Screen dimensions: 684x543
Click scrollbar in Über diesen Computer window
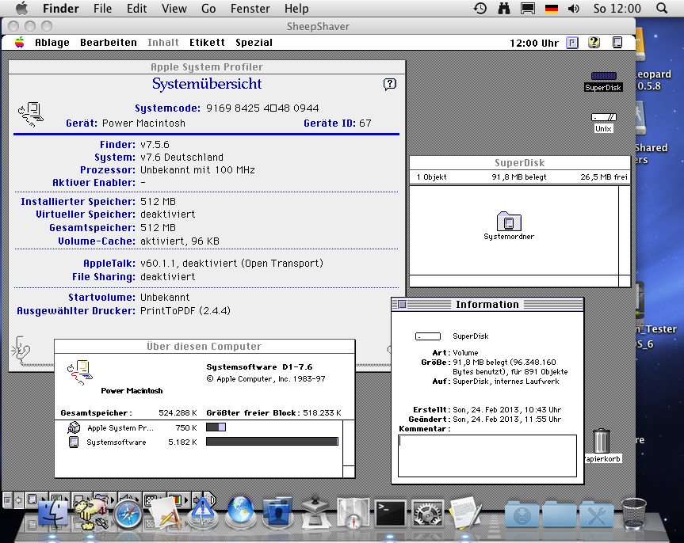(x=349, y=442)
